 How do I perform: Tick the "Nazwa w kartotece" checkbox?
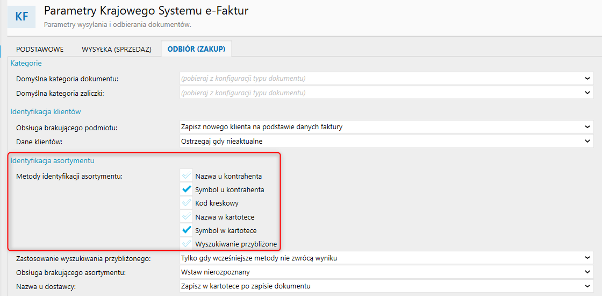(x=187, y=217)
